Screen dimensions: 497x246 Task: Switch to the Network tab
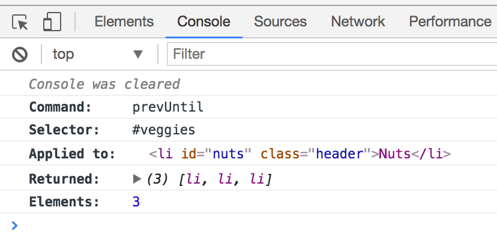[x=358, y=22]
